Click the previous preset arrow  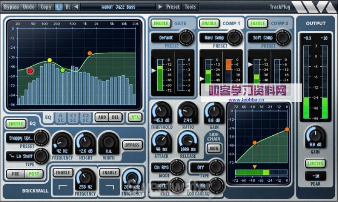[76, 7]
